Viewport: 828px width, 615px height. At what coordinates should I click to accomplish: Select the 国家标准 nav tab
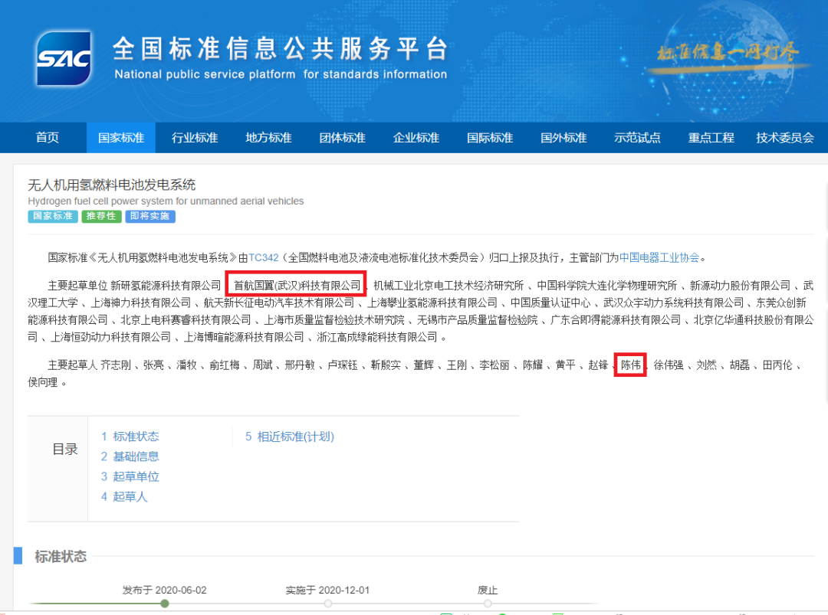coord(121,138)
